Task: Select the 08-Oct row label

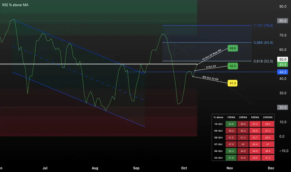Action: 218,138
